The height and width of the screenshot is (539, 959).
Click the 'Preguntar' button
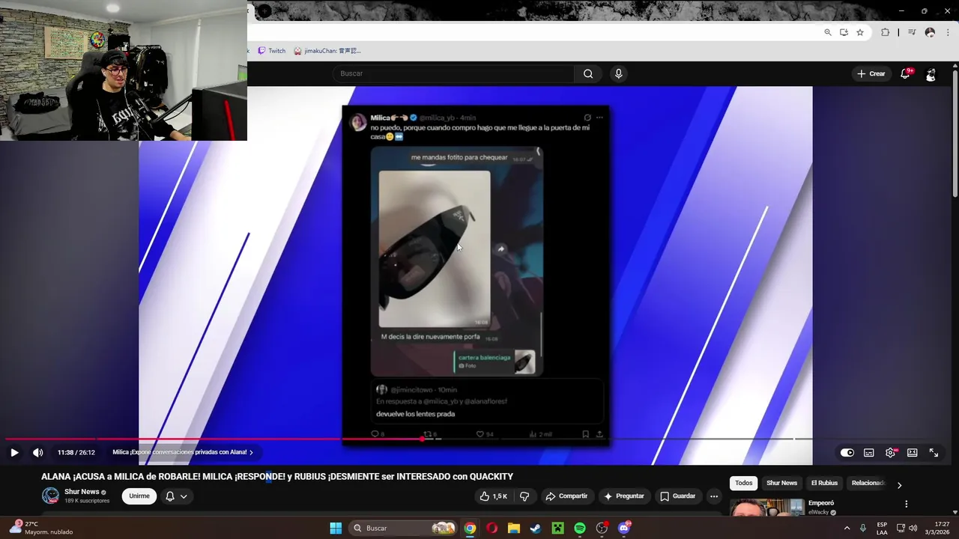[x=624, y=496]
